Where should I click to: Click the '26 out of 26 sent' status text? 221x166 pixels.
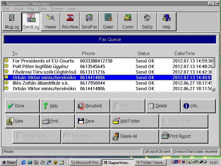pyautogui.click(x=157, y=151)
